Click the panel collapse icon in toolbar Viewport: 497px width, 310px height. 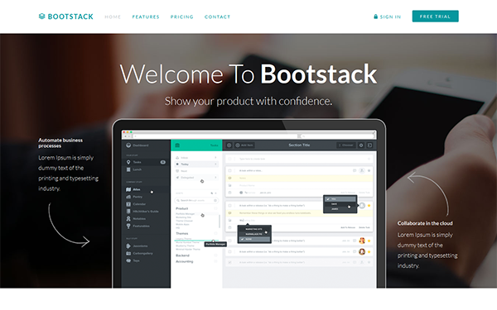[369, 145]
